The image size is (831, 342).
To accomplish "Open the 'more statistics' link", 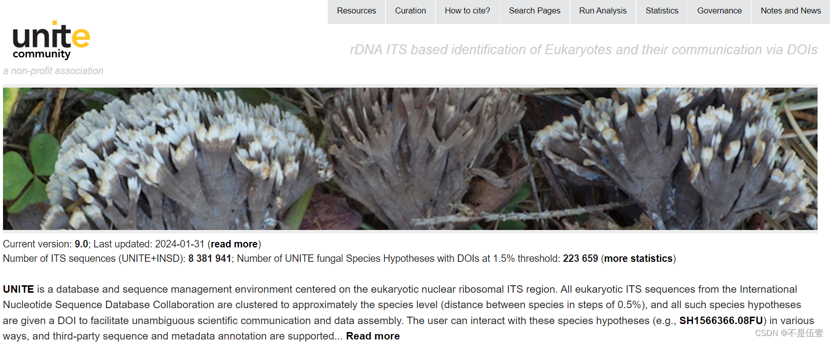I will coord(638,258).
